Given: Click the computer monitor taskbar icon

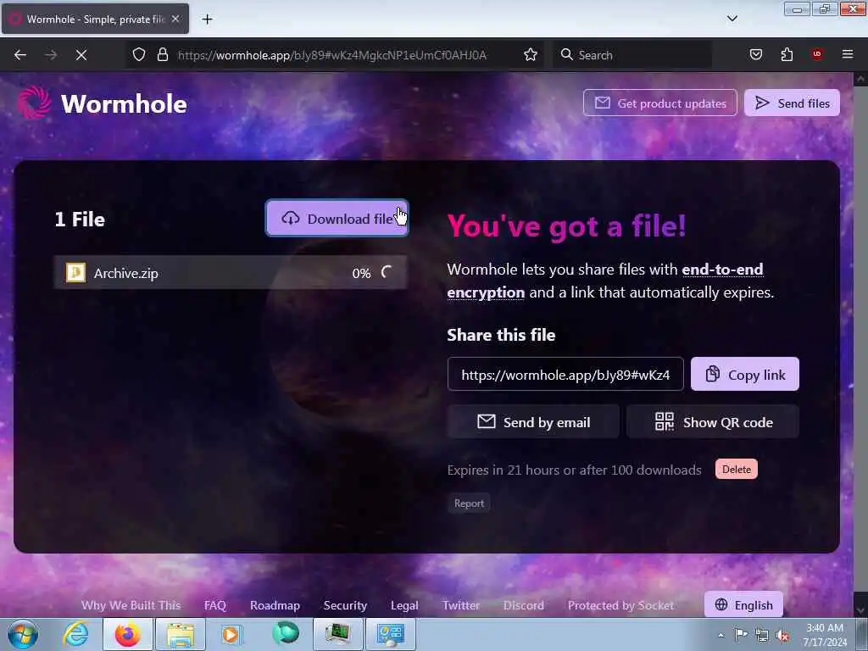Looking at the screenshot, I should coord(337,634).
